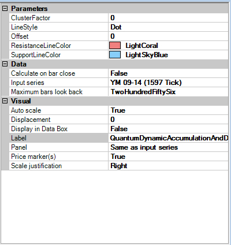Edit the ClusterFactor value field

169,18
